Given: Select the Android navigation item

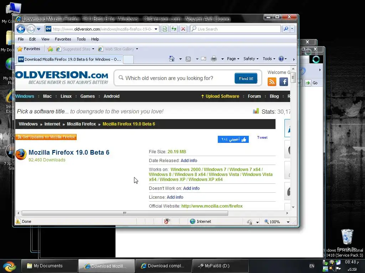Looking at the screenshot, I should pos(112,96).
